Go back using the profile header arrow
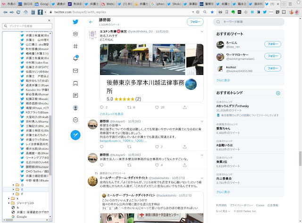 (91, 22)
